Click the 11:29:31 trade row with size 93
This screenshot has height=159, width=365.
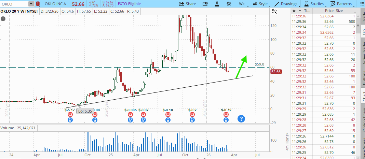click(x=324, y=98)
